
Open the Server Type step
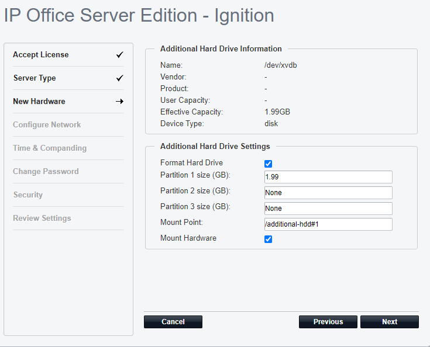35,78
